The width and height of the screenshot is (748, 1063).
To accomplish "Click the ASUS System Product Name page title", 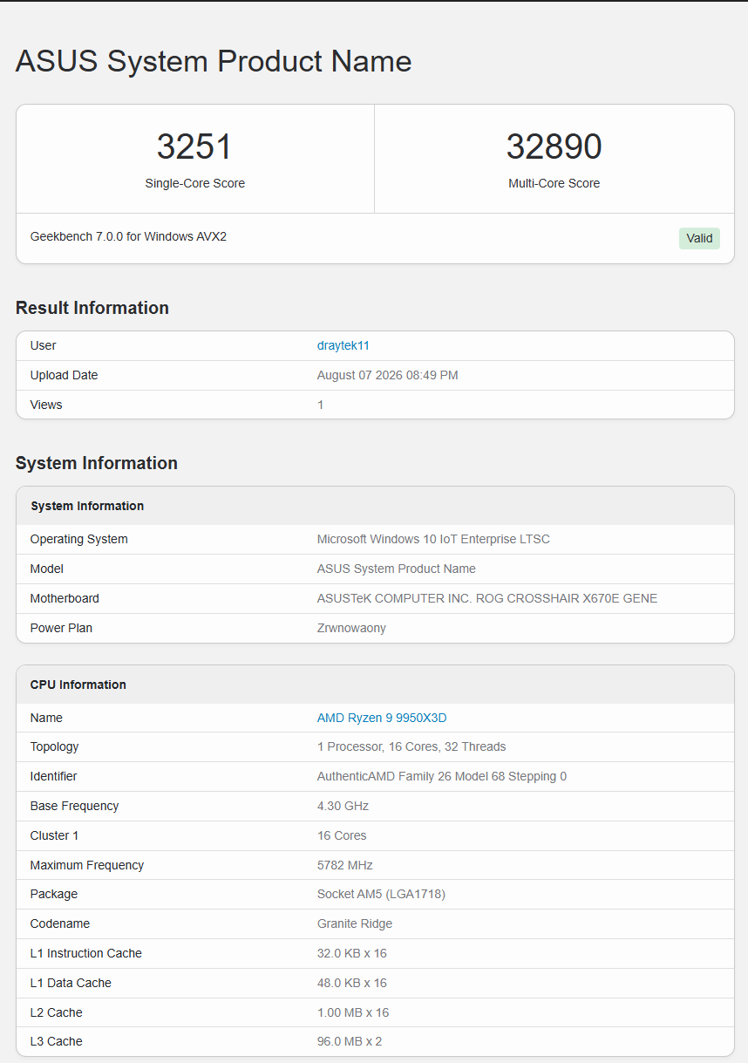I will coord(214,61).
